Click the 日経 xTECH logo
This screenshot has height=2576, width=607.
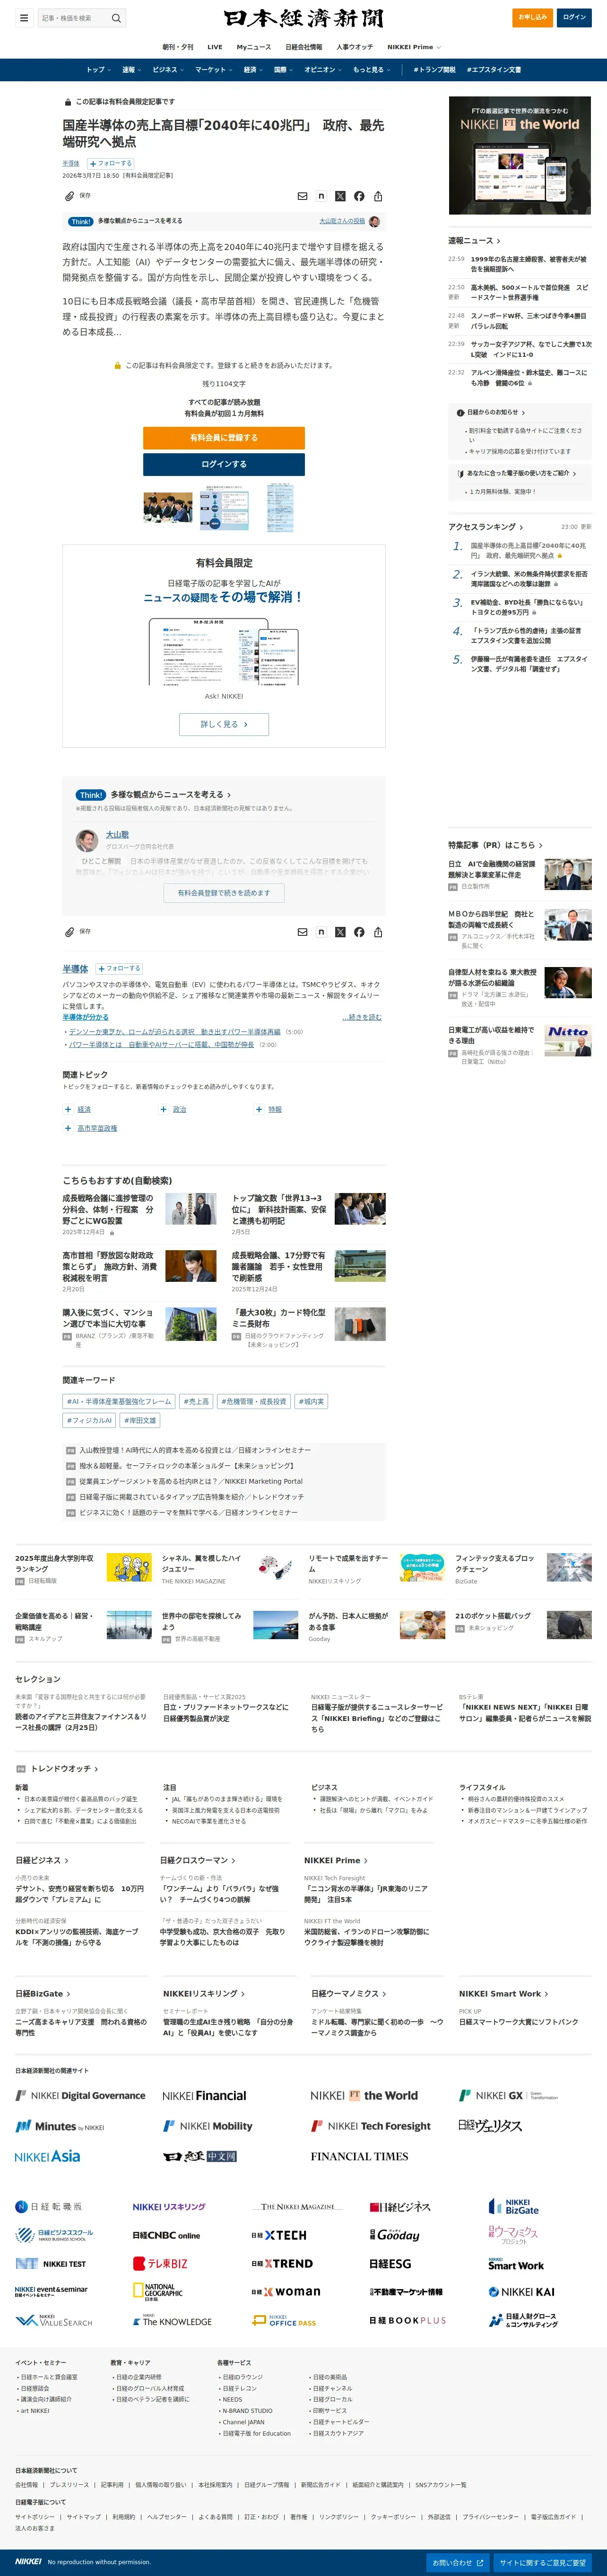pos(279,2235)
